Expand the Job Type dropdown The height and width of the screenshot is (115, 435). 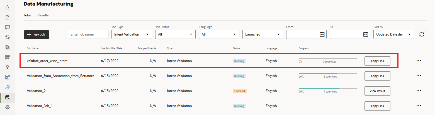pos(132,34)
